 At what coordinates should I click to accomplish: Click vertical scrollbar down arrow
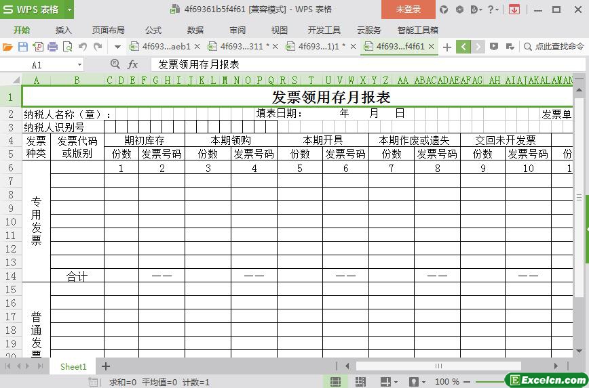(x=579, y=351)
